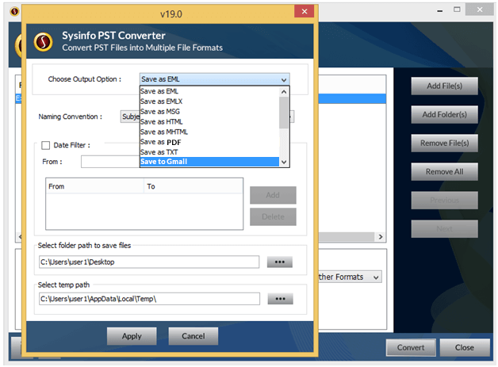Select Save as EML in the list

[209, 91]
